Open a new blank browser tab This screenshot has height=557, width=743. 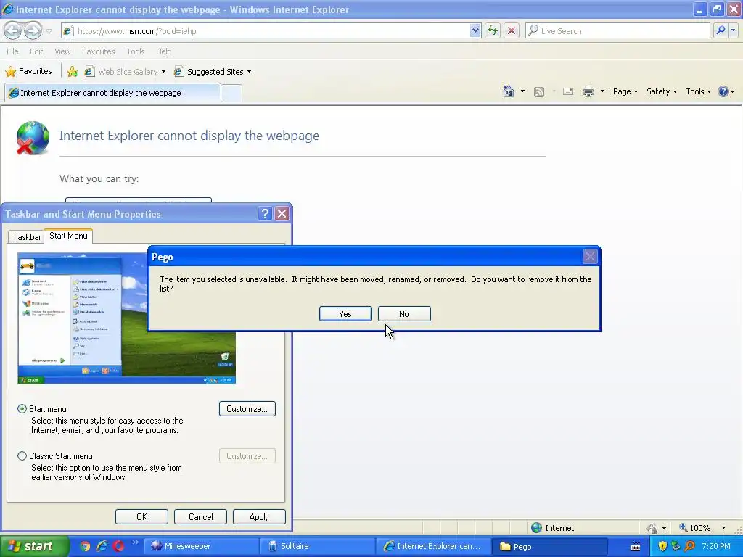[x=231, y=94]
